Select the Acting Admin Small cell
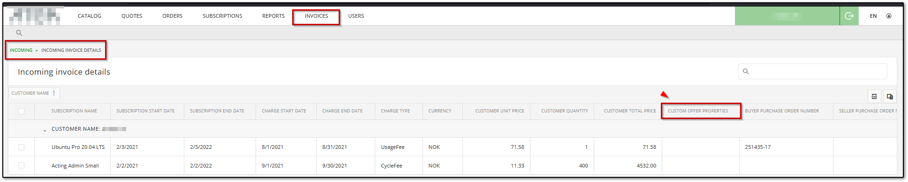The height and width of the screenshot is (182, 908). [75, 166]
